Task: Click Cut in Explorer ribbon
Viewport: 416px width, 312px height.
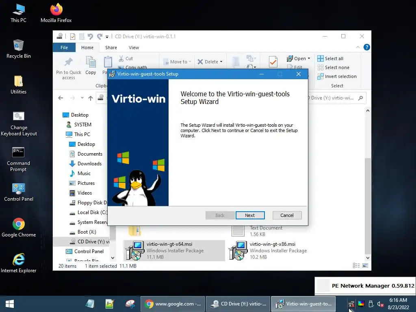Action: click(126, 58)
